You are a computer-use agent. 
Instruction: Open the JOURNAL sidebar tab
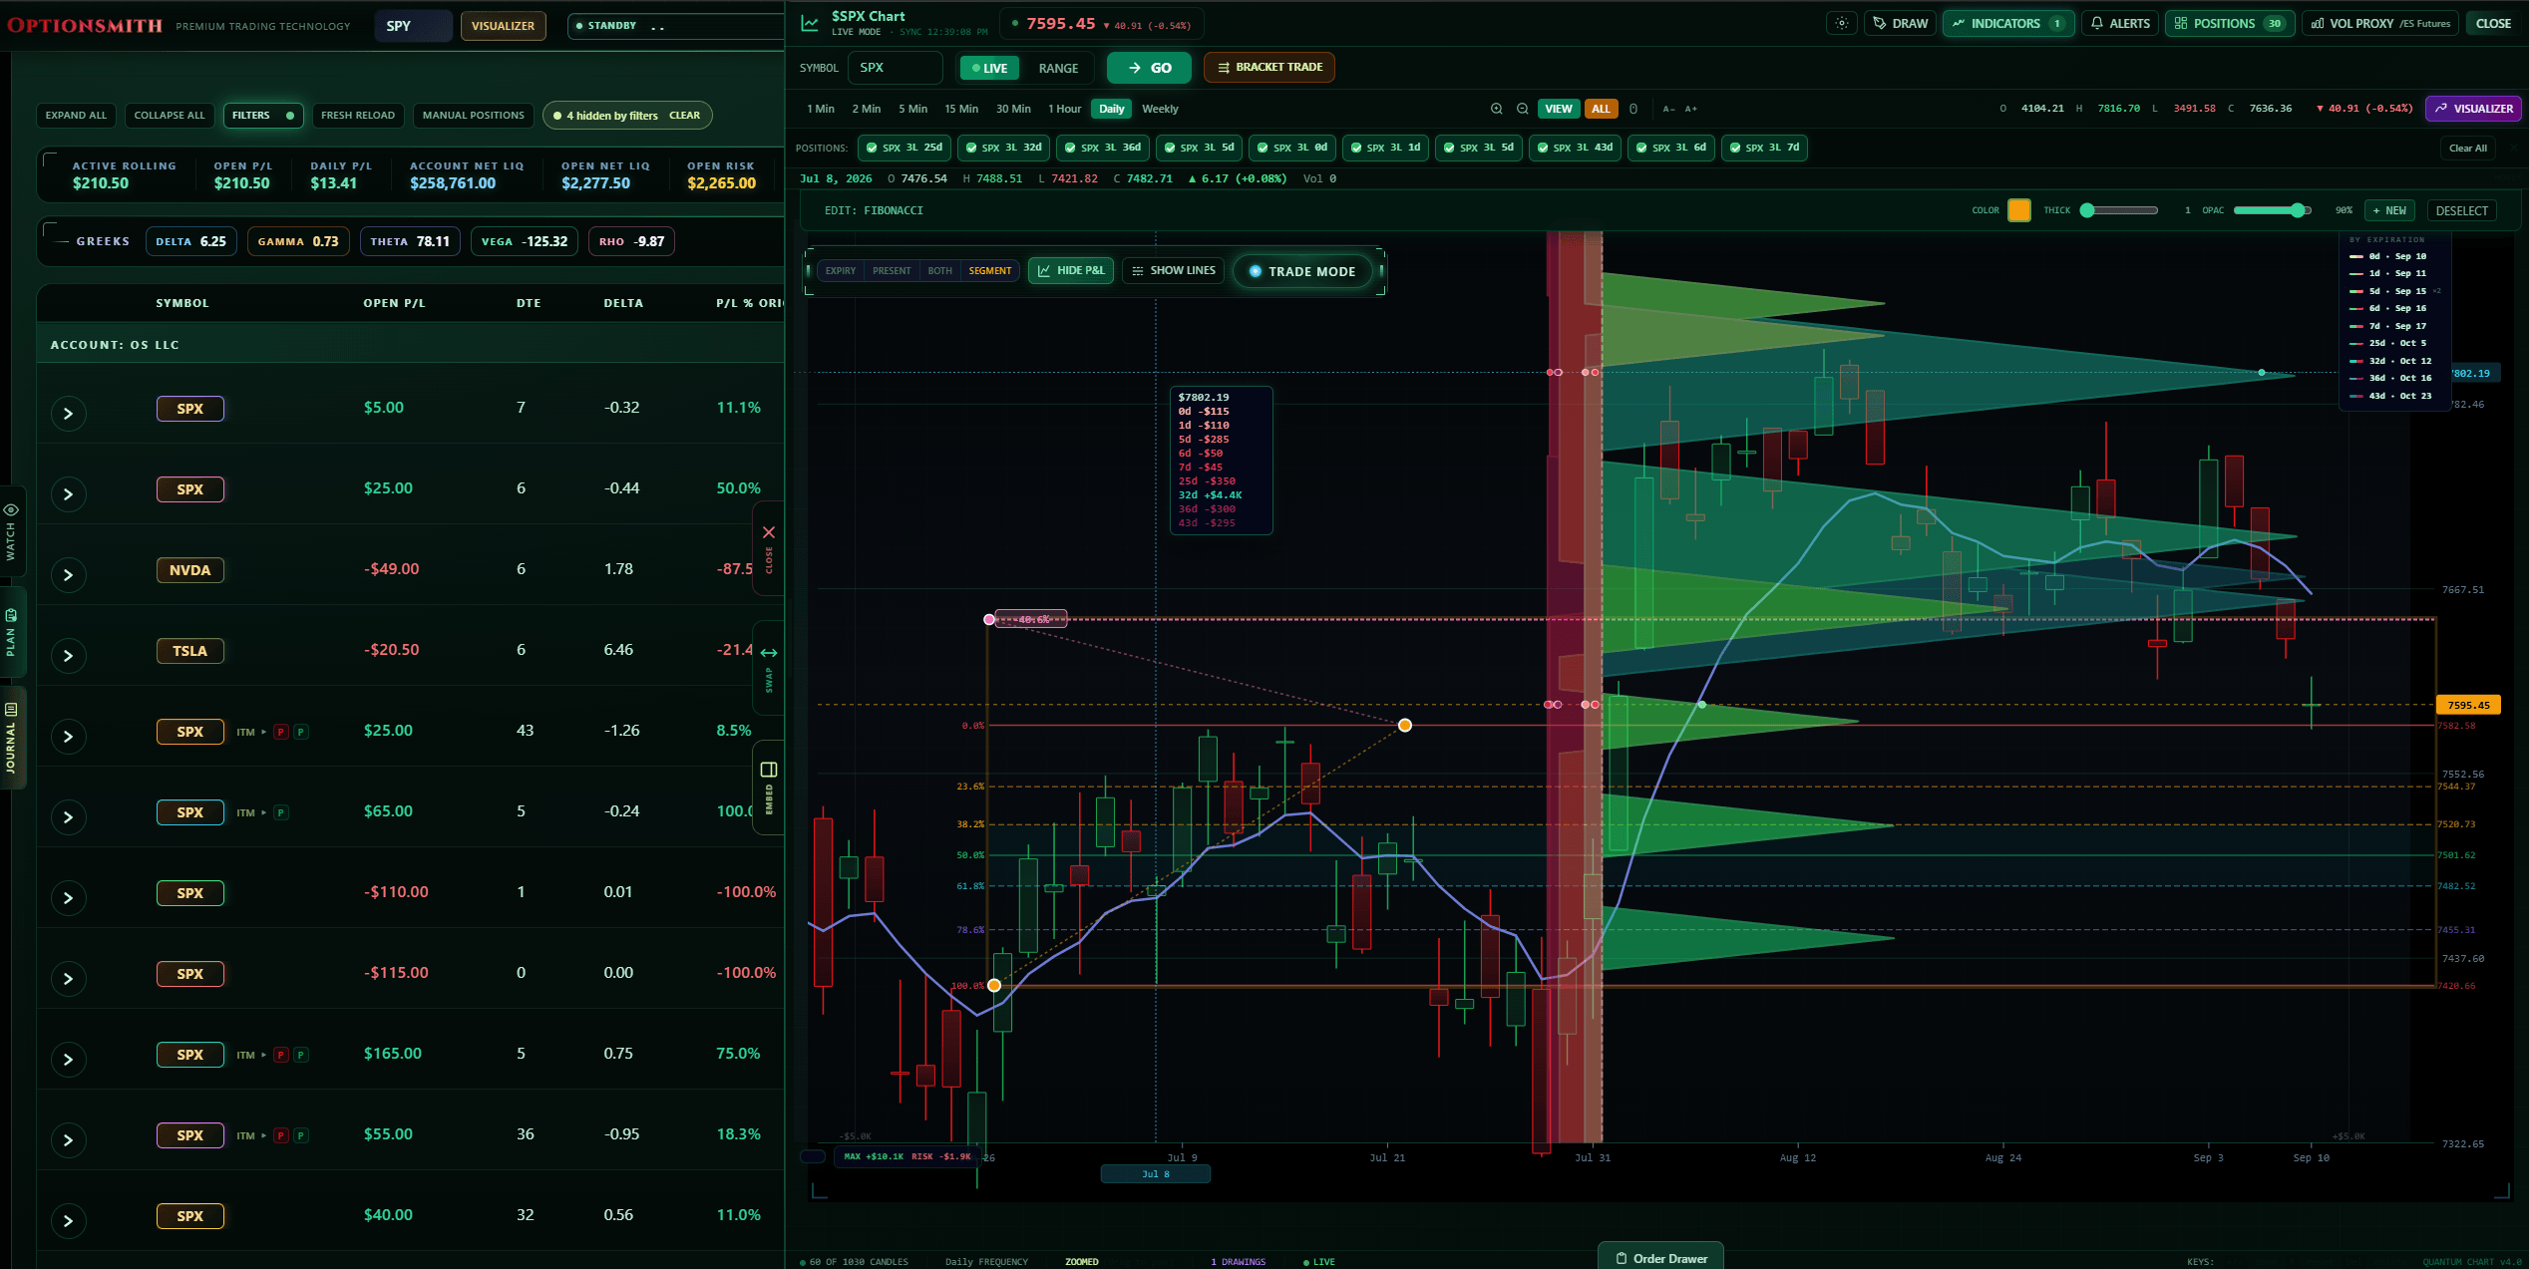pos(11,738)
